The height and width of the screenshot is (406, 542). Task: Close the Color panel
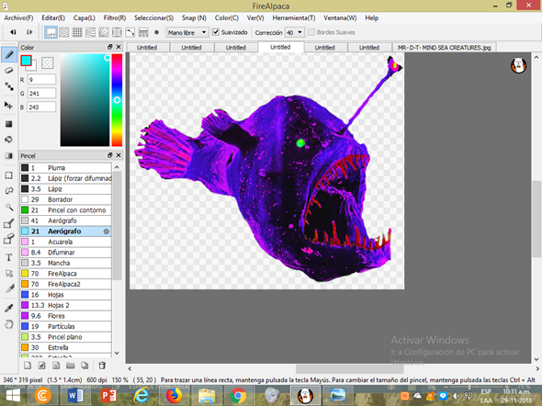click(119, 47)
